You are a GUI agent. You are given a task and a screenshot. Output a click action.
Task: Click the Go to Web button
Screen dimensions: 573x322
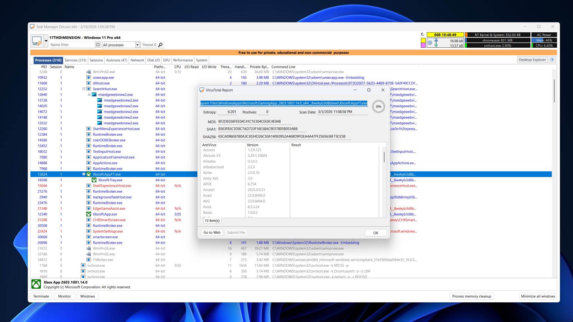212,233
